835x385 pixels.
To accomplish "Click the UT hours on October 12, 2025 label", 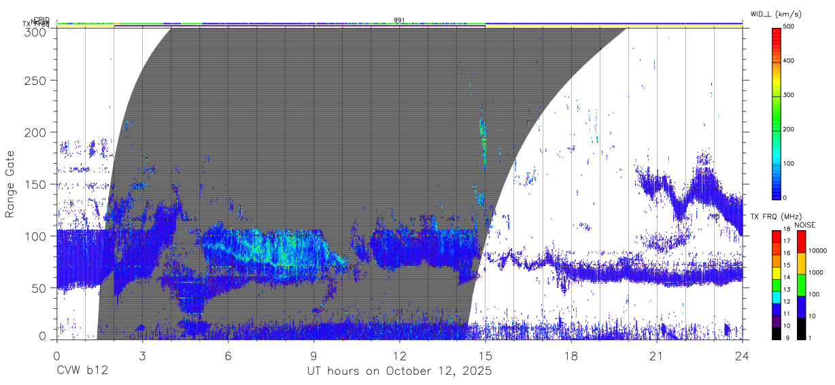I will [400, 371].
